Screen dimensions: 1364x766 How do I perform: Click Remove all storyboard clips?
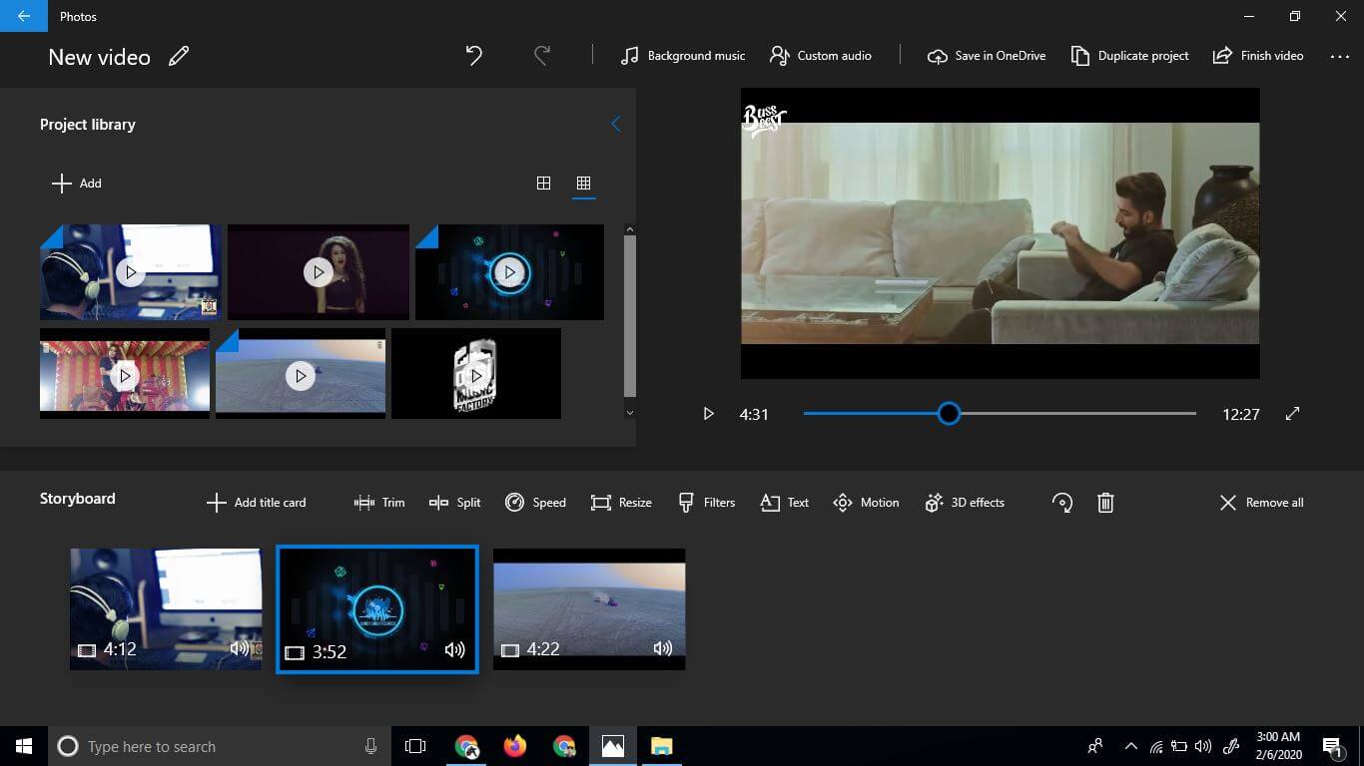[x=1261, y=503]
